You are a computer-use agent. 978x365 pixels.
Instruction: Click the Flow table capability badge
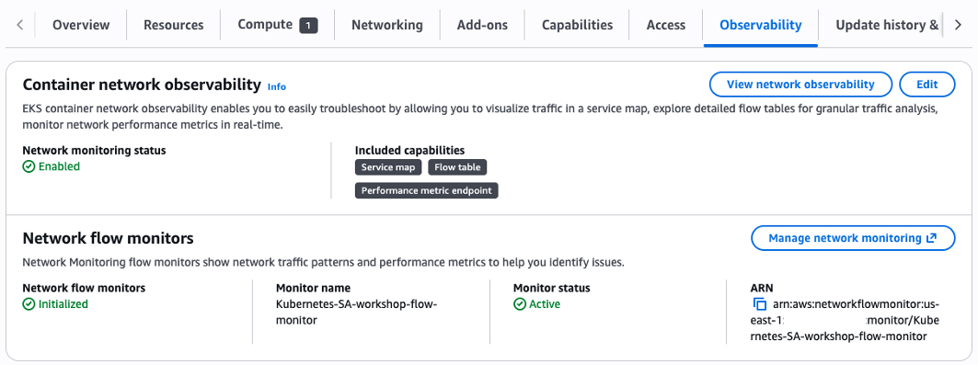[x=458, y=167]
